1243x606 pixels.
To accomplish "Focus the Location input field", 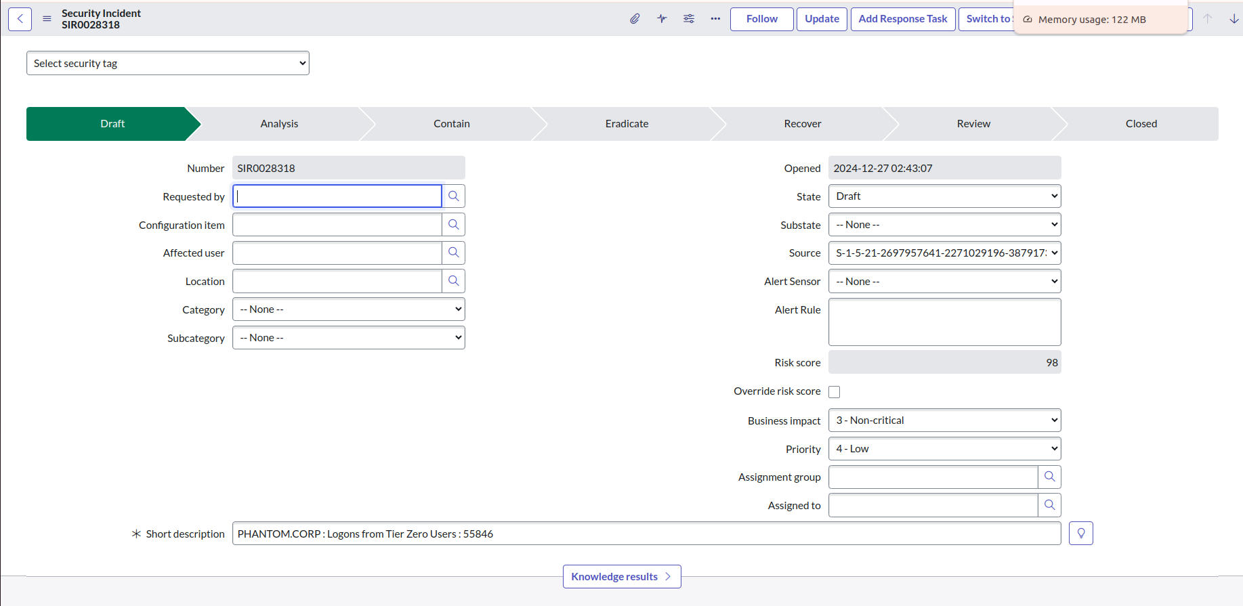I will (337, 281).
